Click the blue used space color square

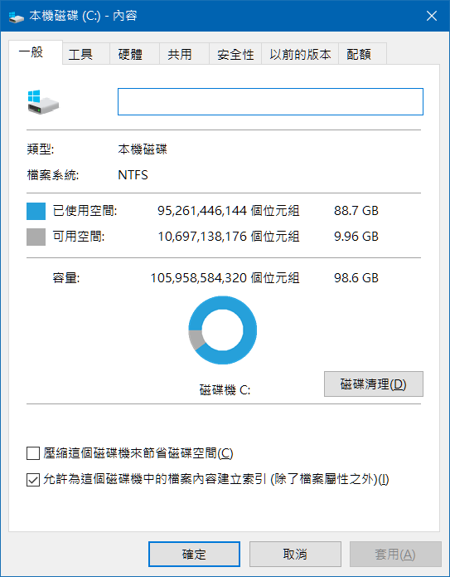tap(36, 211)
